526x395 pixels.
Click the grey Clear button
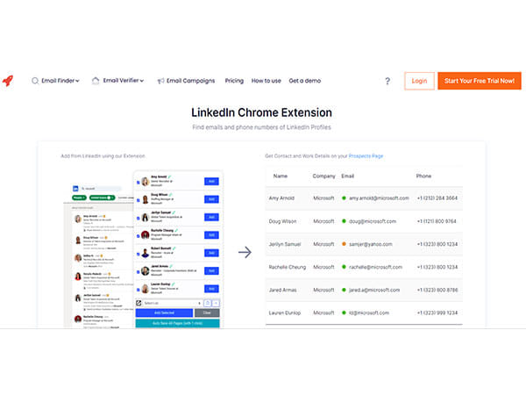pyautogui.click(x=207, y=312)
